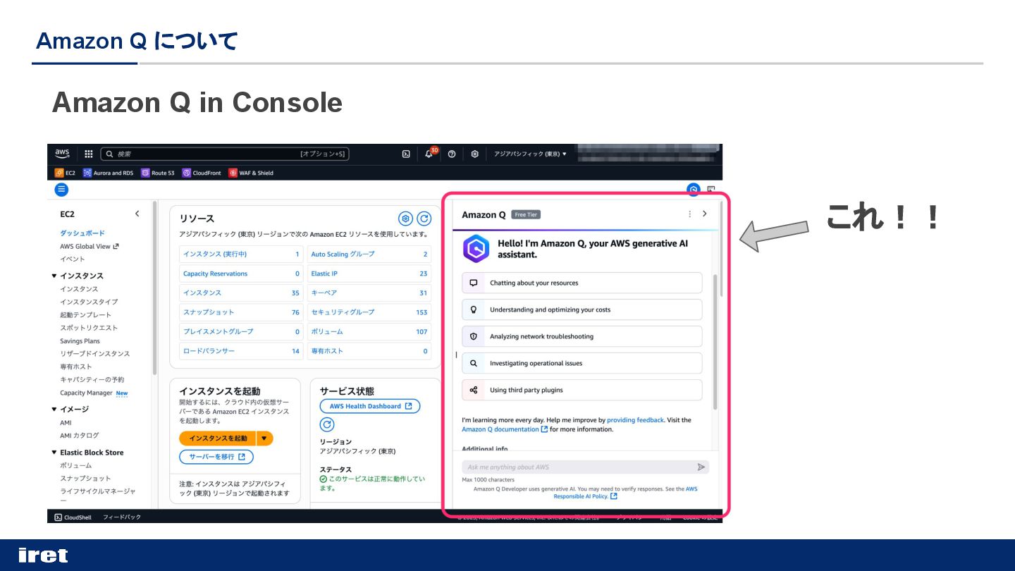This screenshot has width=1015, height=571.
Task: Open the AWS logo home link
Action: [62, 154]
